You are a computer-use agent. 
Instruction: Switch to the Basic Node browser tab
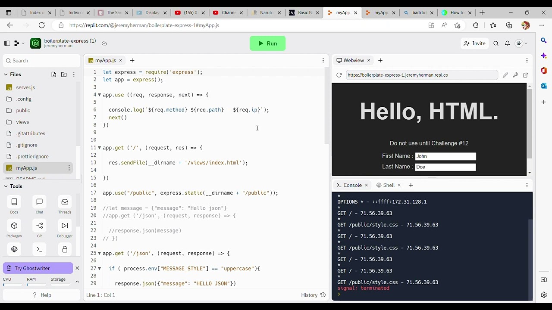pos(305,12)
